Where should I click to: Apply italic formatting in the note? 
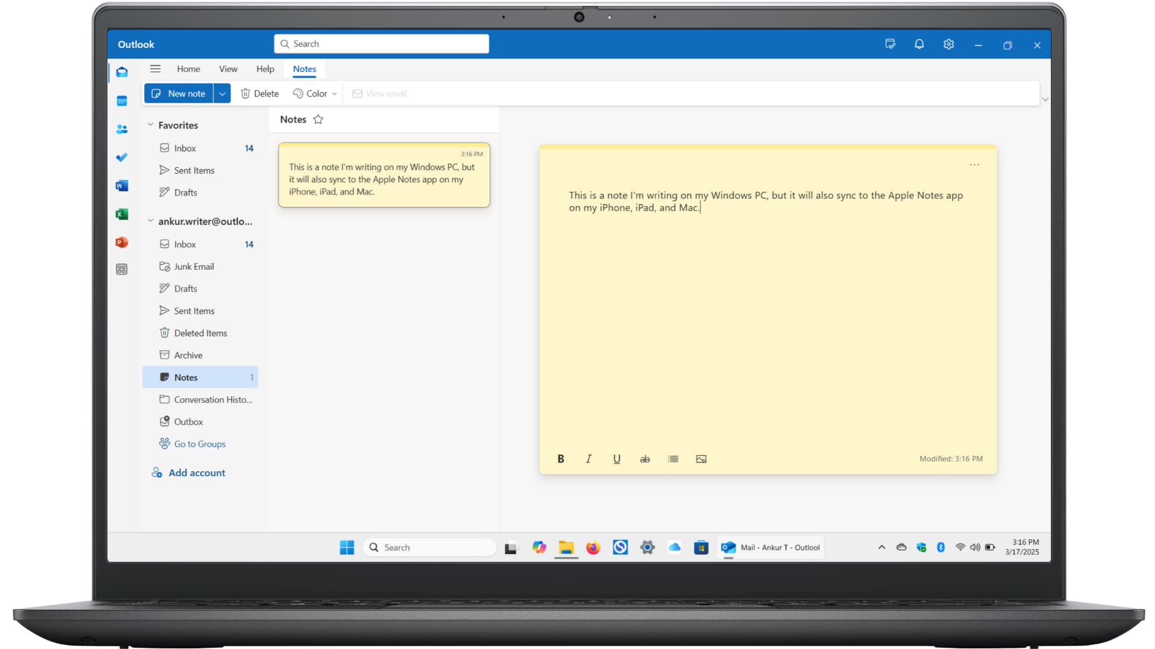[588, 459]
